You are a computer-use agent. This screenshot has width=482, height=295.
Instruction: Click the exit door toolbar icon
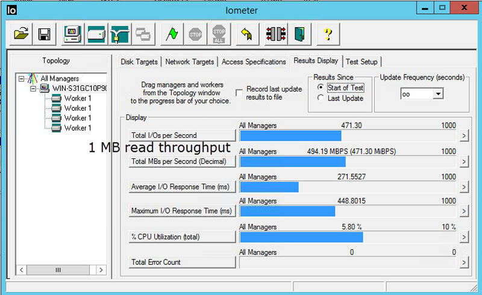(299, 34)
